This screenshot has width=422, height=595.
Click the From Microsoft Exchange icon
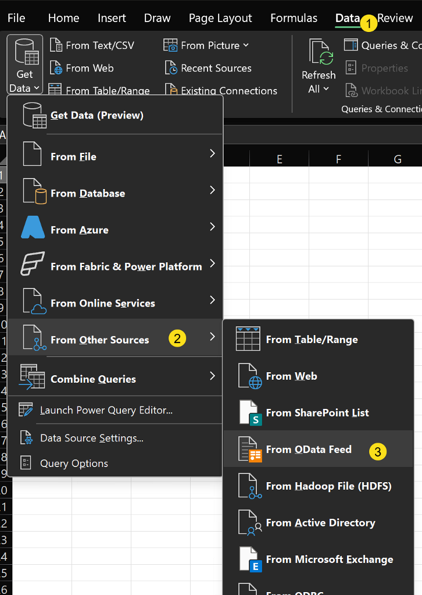(251, 560)
